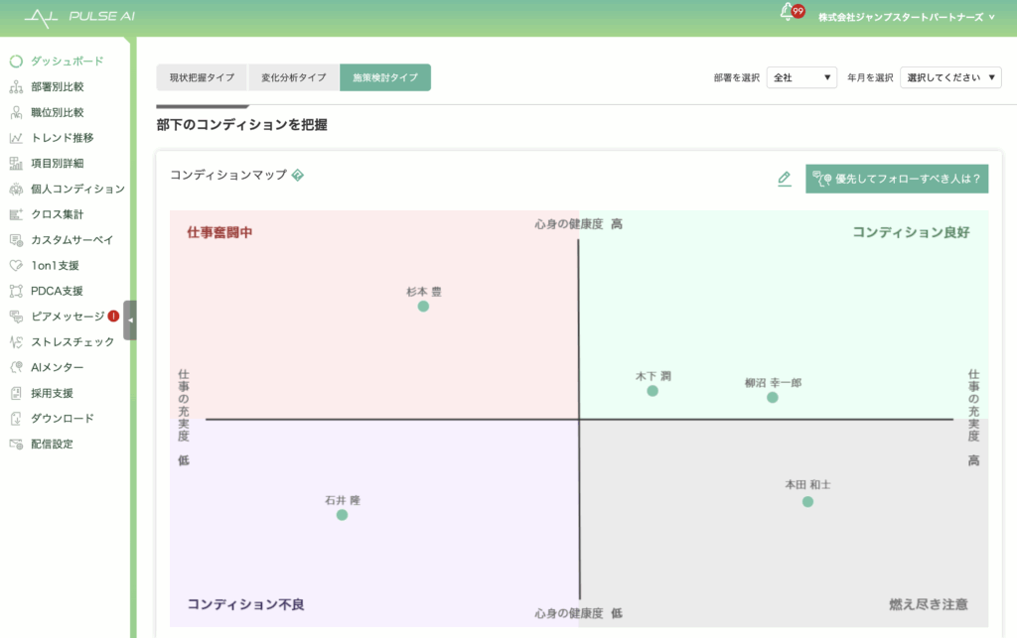Open the ダウンロード page
Screen dimensions: 1017x638
(62, 419)
